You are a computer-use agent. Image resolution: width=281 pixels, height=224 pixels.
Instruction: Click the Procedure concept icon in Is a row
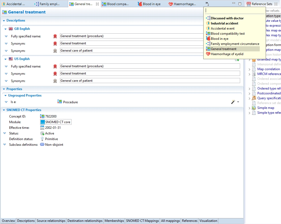pos(60,102)
